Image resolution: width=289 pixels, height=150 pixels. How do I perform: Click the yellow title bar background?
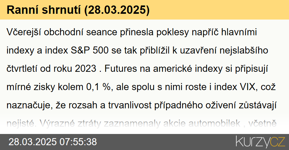pos(217,10)
